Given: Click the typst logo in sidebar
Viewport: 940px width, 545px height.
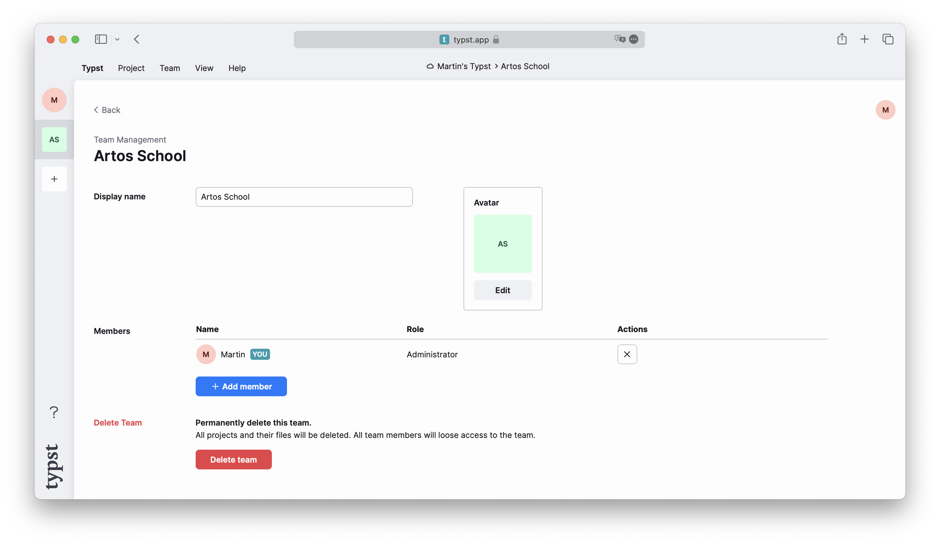Looking at the screenshot, I should [53, 466].
